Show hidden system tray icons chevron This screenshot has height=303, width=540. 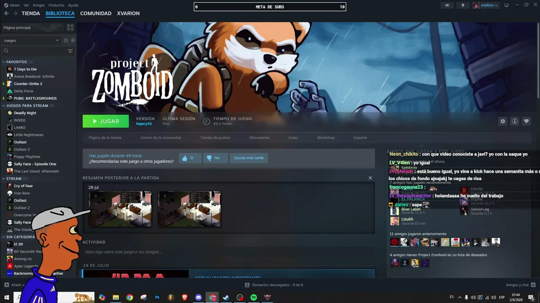pyautogui.click(x=460, y=298)
